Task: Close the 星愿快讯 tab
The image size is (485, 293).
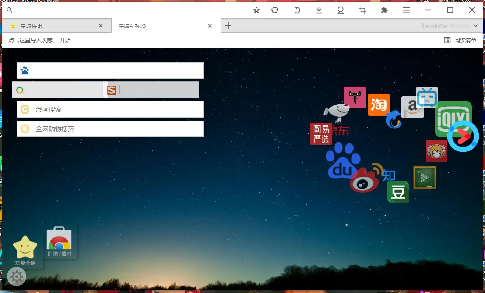Action: coord(101,26)
